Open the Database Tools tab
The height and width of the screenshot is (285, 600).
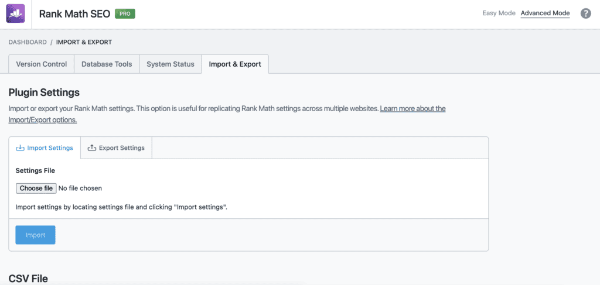point(107,64)
